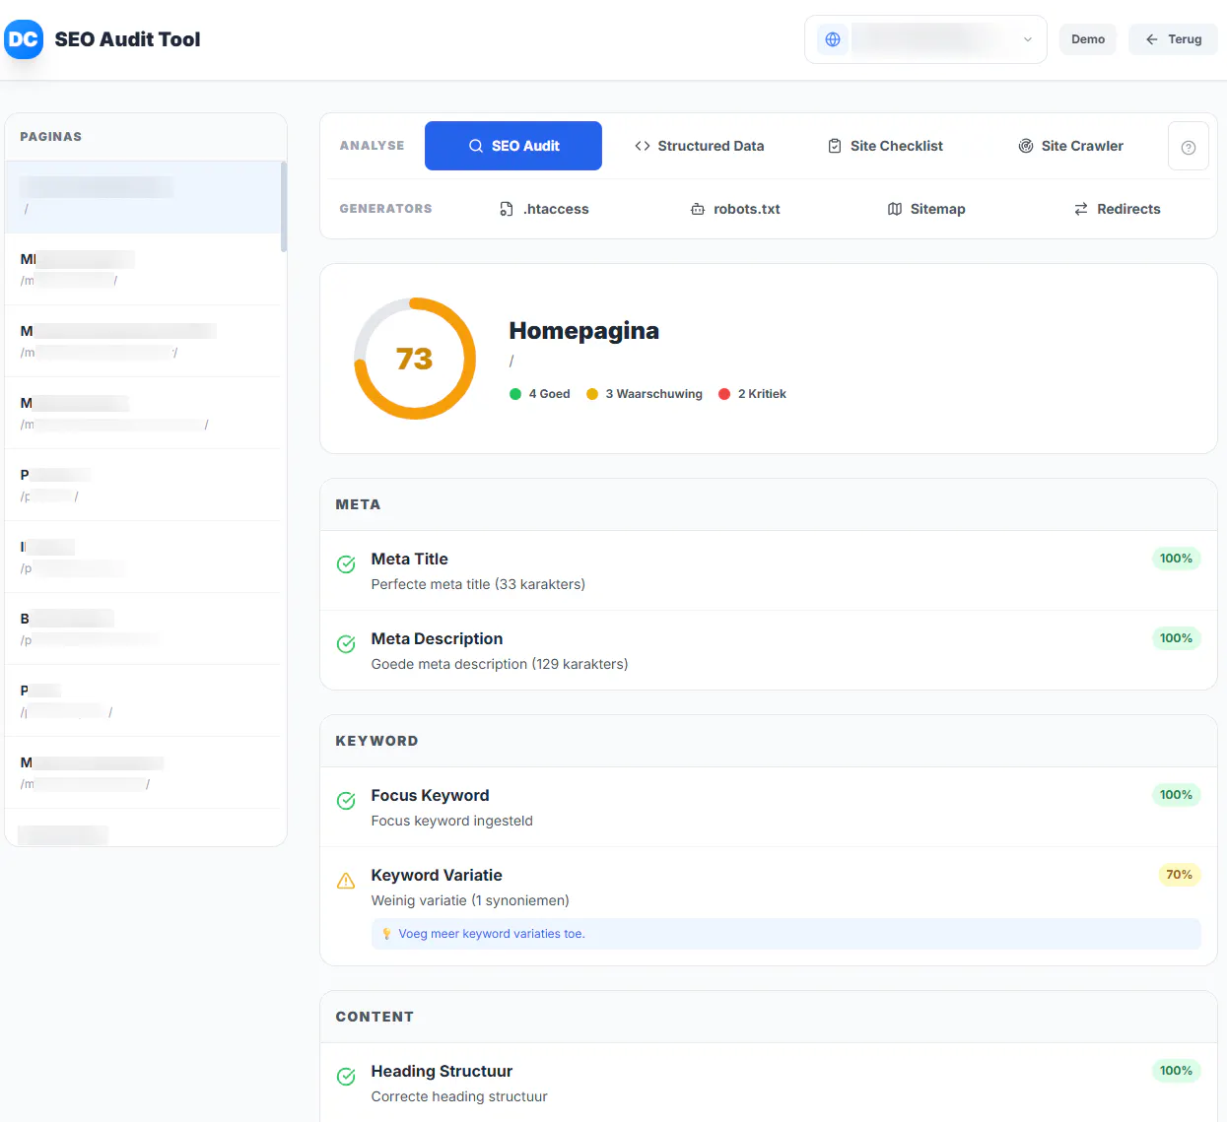
Task: Click the Meta Description 100% badge
Action: coord(1176,638)
